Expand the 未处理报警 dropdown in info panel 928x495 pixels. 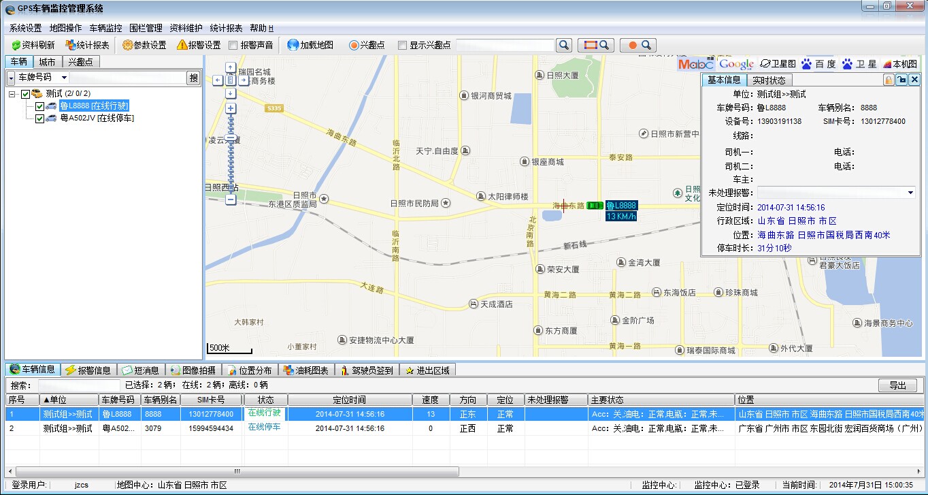(x=910, y=193)
